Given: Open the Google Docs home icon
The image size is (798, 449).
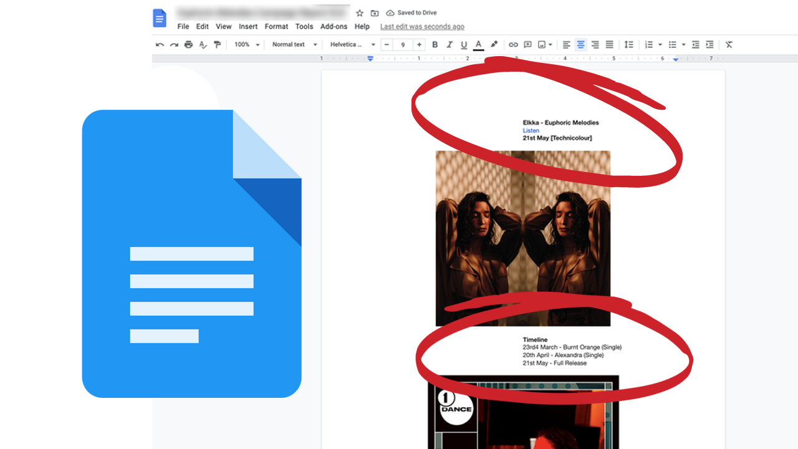Looking at the screenshot, I should point(160,19).
